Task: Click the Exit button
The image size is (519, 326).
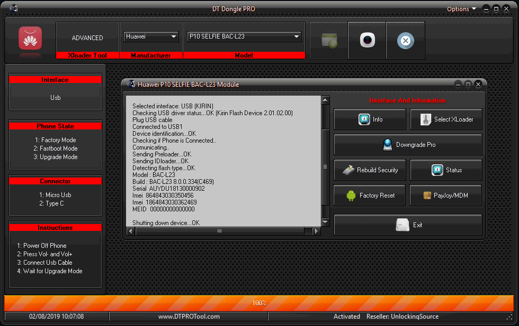Action: coord(408,225)
